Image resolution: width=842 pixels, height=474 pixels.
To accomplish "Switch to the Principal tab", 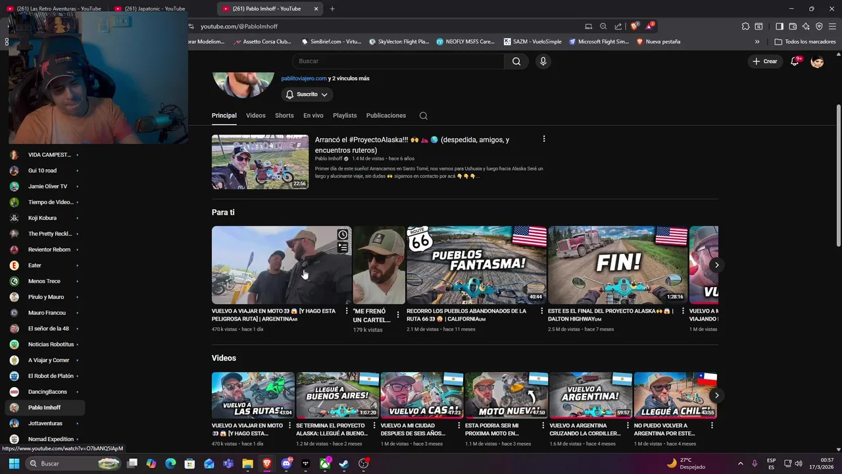I will coord(224,116).
